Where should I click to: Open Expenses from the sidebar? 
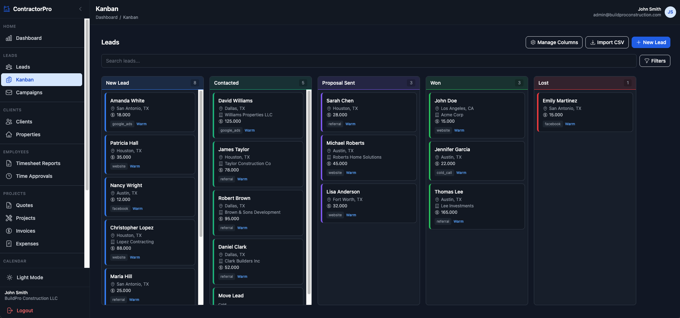pyautogui.click(x=27, y=244)
